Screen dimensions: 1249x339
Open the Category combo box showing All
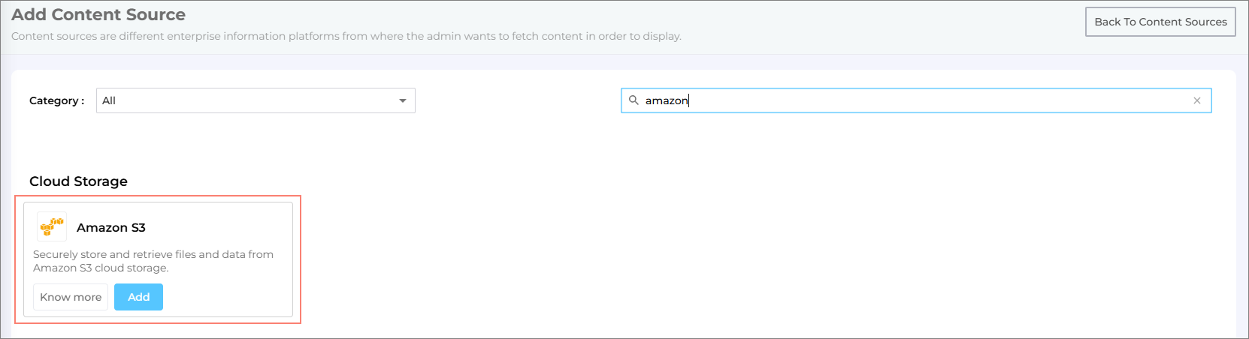pos(256,100)
